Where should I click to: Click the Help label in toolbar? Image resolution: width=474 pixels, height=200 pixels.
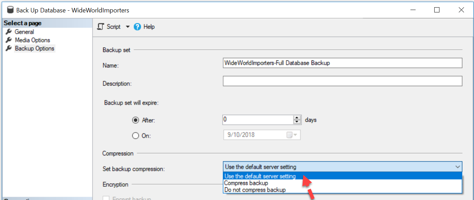149,27
